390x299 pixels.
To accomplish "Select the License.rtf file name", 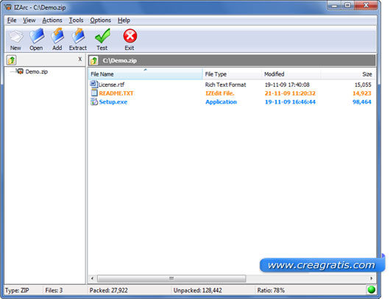I will [111, 84].
